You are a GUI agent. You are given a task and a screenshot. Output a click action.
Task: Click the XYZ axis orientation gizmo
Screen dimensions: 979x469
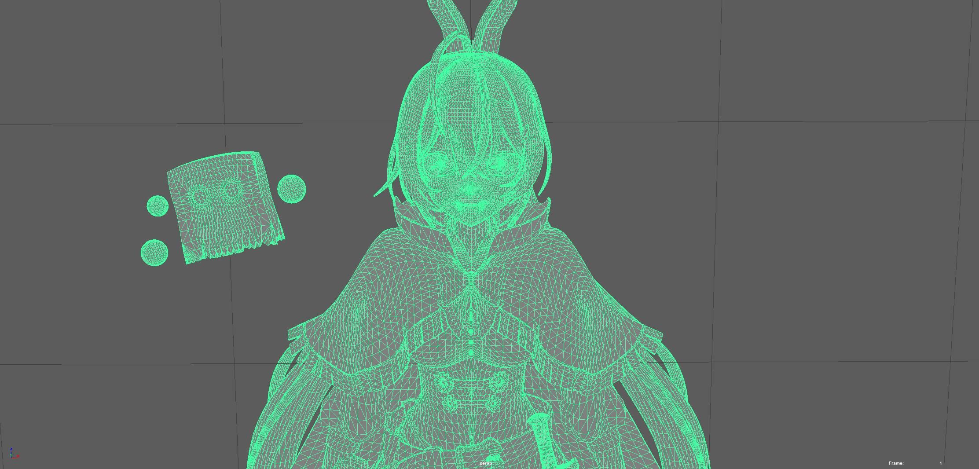[14, 454]
